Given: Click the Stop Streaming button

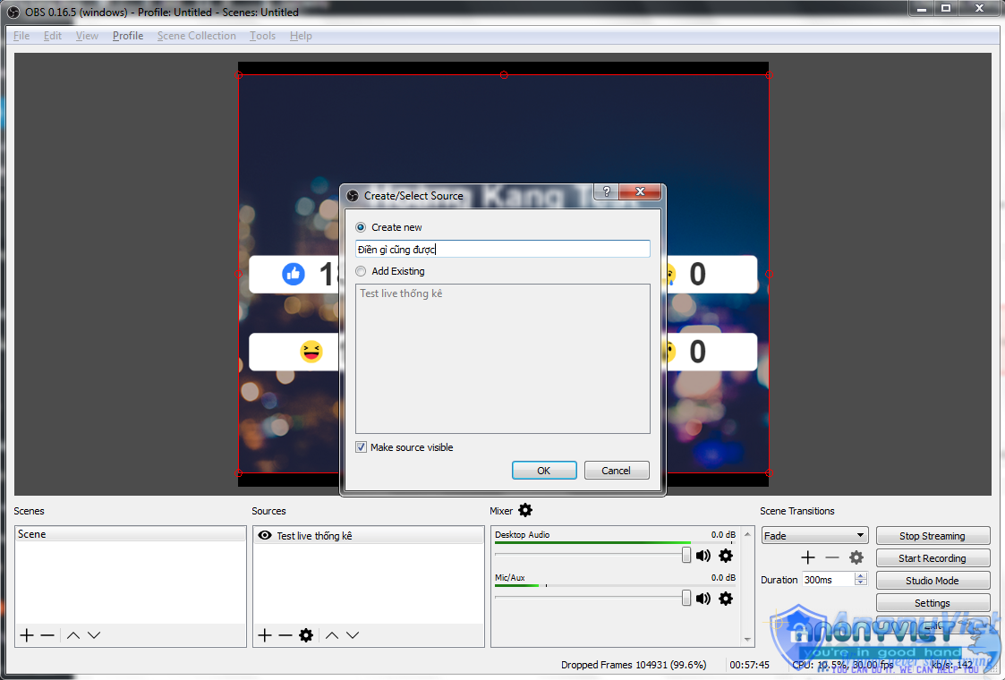Looking at the screenshot, I should coord(933,536).
